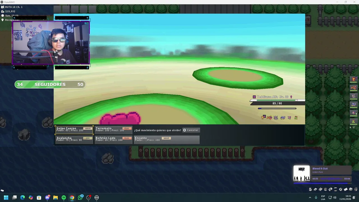Open File Explorer from the taskbar
Image resolution: width=359 pixels, height=202 pixels.
click(56, 198)
